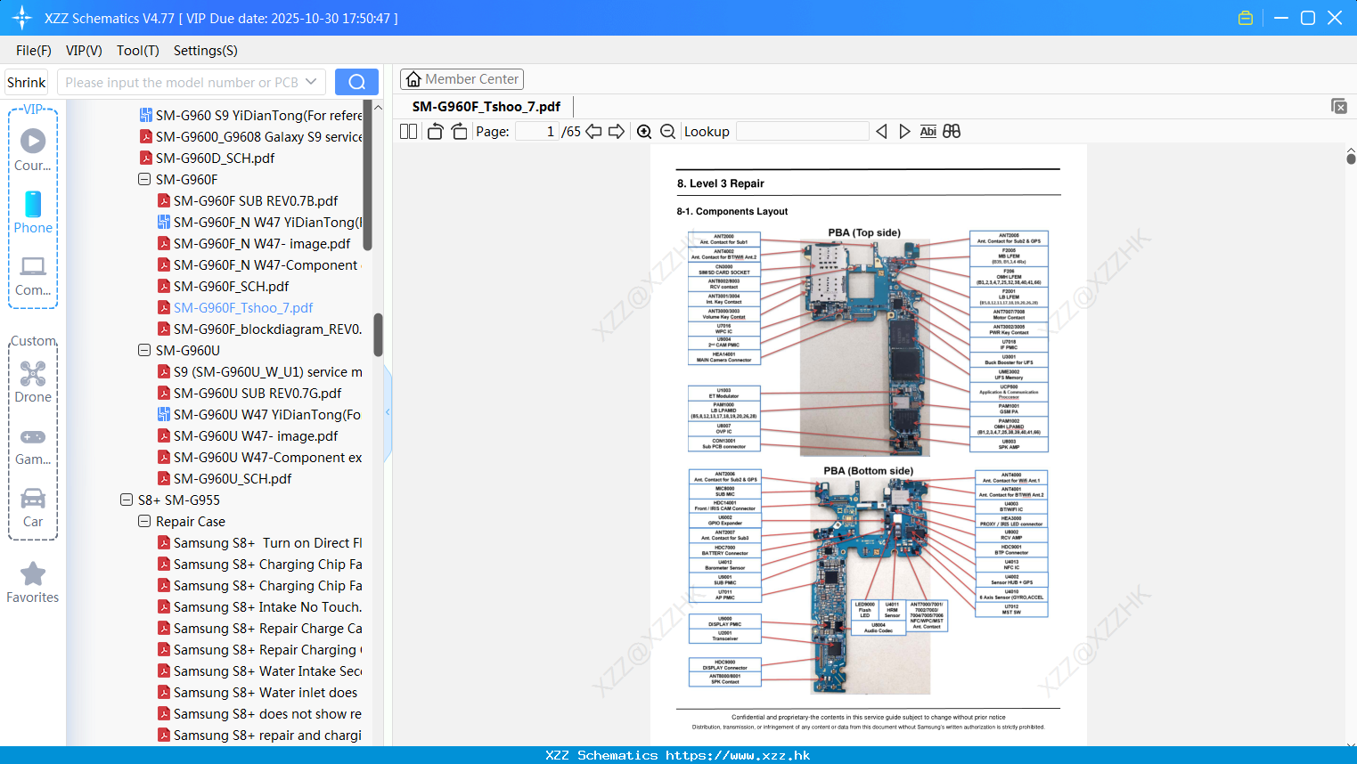Rotate page clockwise
Image resolution: width=1357 pixels, height=764 pixels.
(x=460, y=131)
